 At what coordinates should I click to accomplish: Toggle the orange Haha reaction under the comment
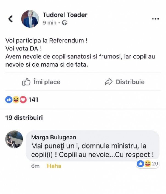54,166
